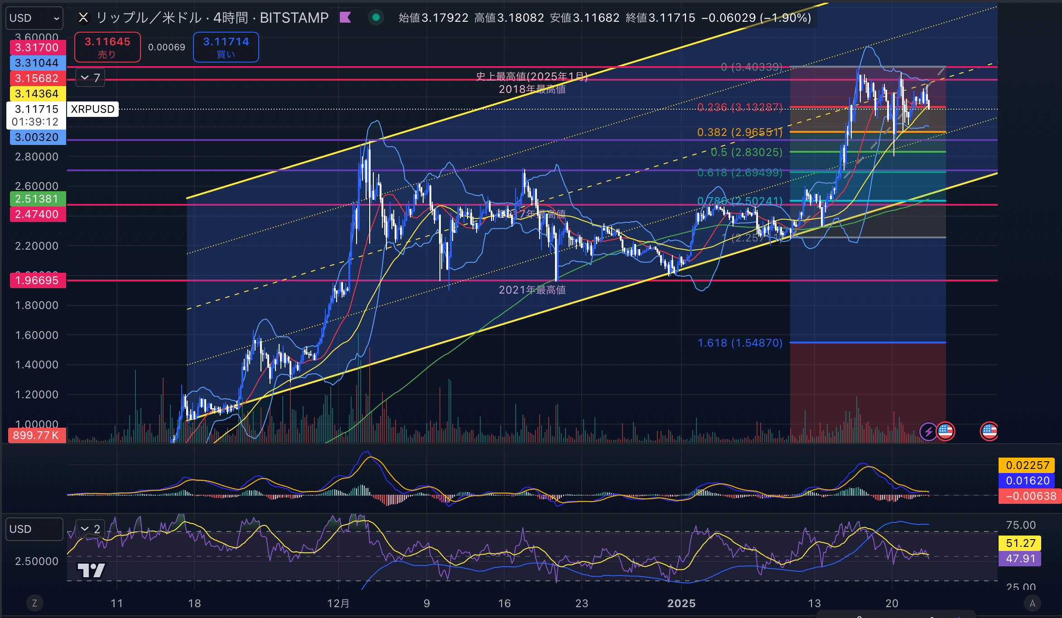The width and height of the screenshot is (1062, 618).
Task: Click the 20 date on time axis
Action: pos(892,604)
